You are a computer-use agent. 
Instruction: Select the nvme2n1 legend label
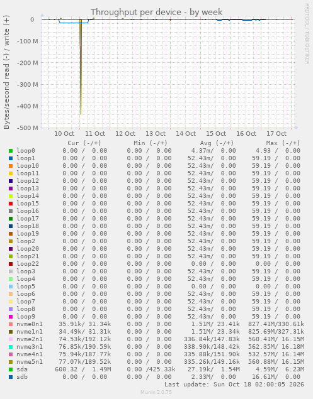(30, 339)
